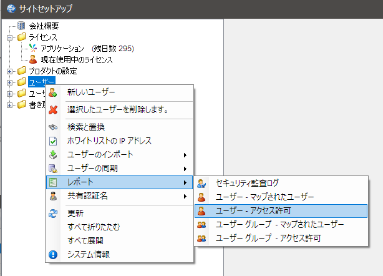
Task: Click the colorful アプリケーション license icon
Action: (33, 48)
